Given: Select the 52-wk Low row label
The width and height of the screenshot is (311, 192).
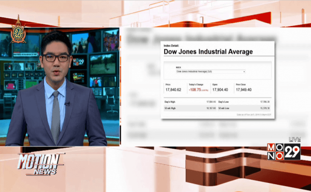Looking at the screenshot, I should pos(224,108).
